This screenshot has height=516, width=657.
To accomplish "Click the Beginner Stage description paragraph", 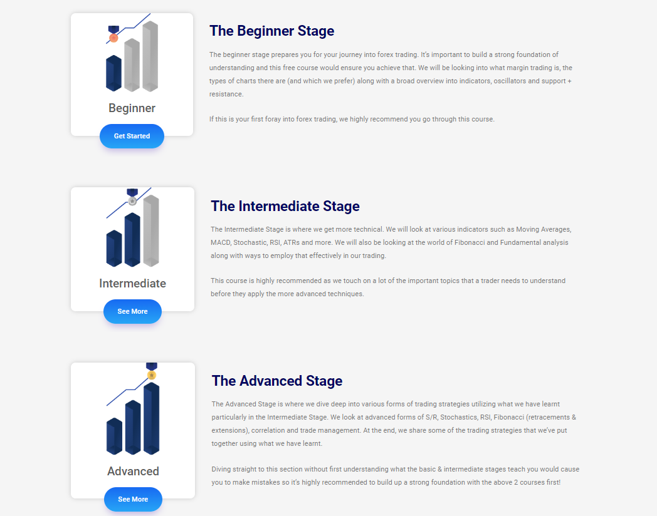I will pyautogui.click(x=391, y=74).
